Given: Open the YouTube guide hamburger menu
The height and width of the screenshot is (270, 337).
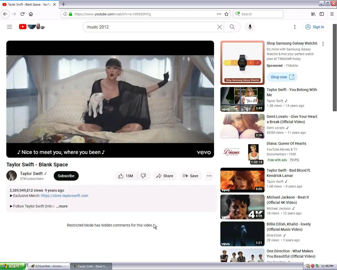Looking at the screenshot, I should [9, 27].
